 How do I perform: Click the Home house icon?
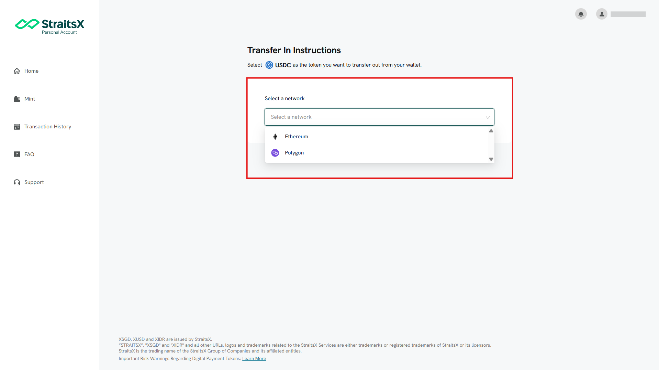click(x=17, y=71)
